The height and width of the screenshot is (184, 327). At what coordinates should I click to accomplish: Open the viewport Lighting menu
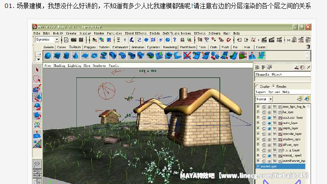coord(74,65)
